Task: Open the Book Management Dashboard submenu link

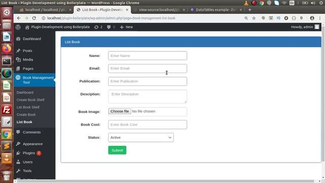Action: pos(25,93)
